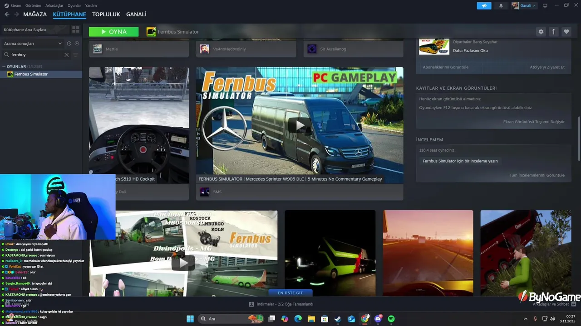Open the library advanced filter icon
Viewport: 581px width, 326px height.
click(76, 55)
